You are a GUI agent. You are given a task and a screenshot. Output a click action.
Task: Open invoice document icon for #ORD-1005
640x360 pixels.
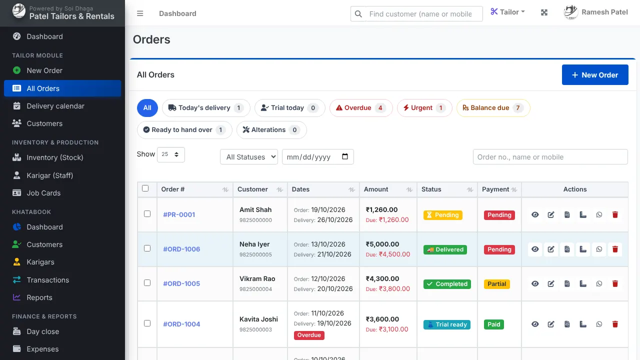coord(567,284)
